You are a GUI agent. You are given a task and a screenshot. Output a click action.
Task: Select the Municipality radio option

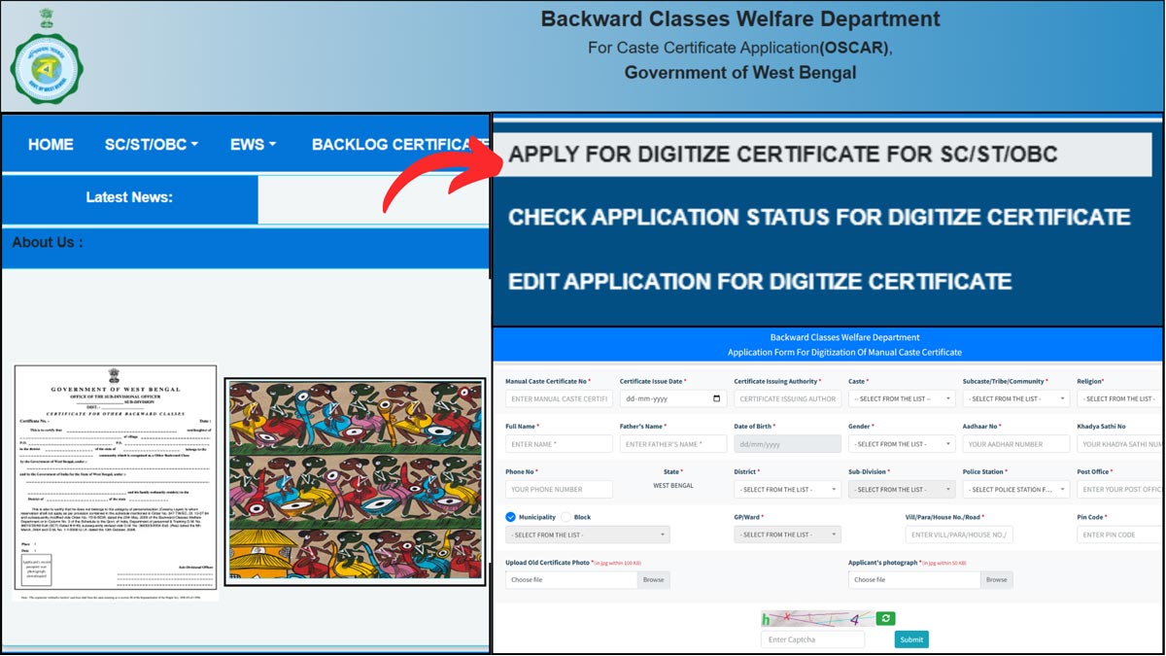511,517
